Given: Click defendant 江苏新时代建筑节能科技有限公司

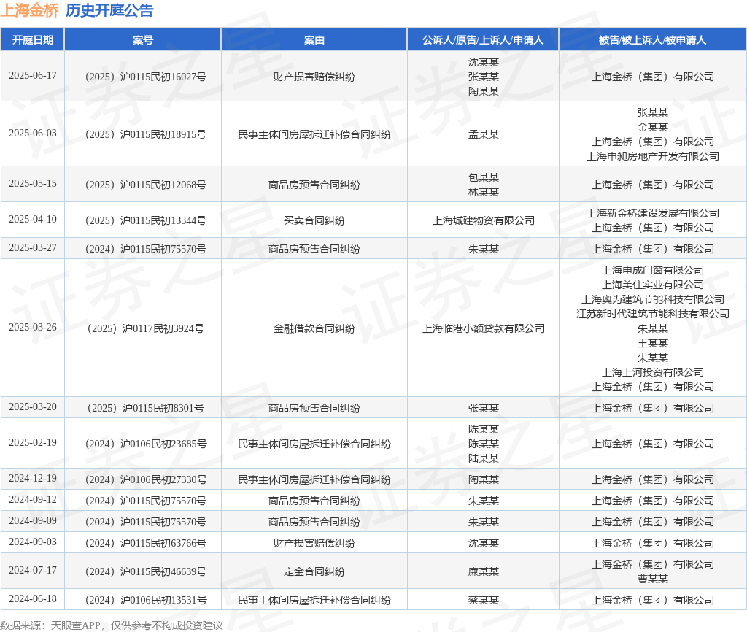Looking at the screenshot, I should pos(653,314).
